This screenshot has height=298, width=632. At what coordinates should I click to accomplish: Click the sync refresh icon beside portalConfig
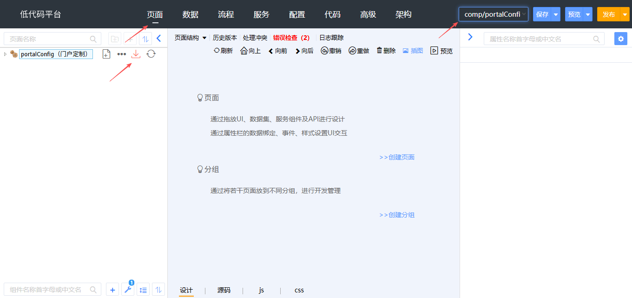[151, 54]
